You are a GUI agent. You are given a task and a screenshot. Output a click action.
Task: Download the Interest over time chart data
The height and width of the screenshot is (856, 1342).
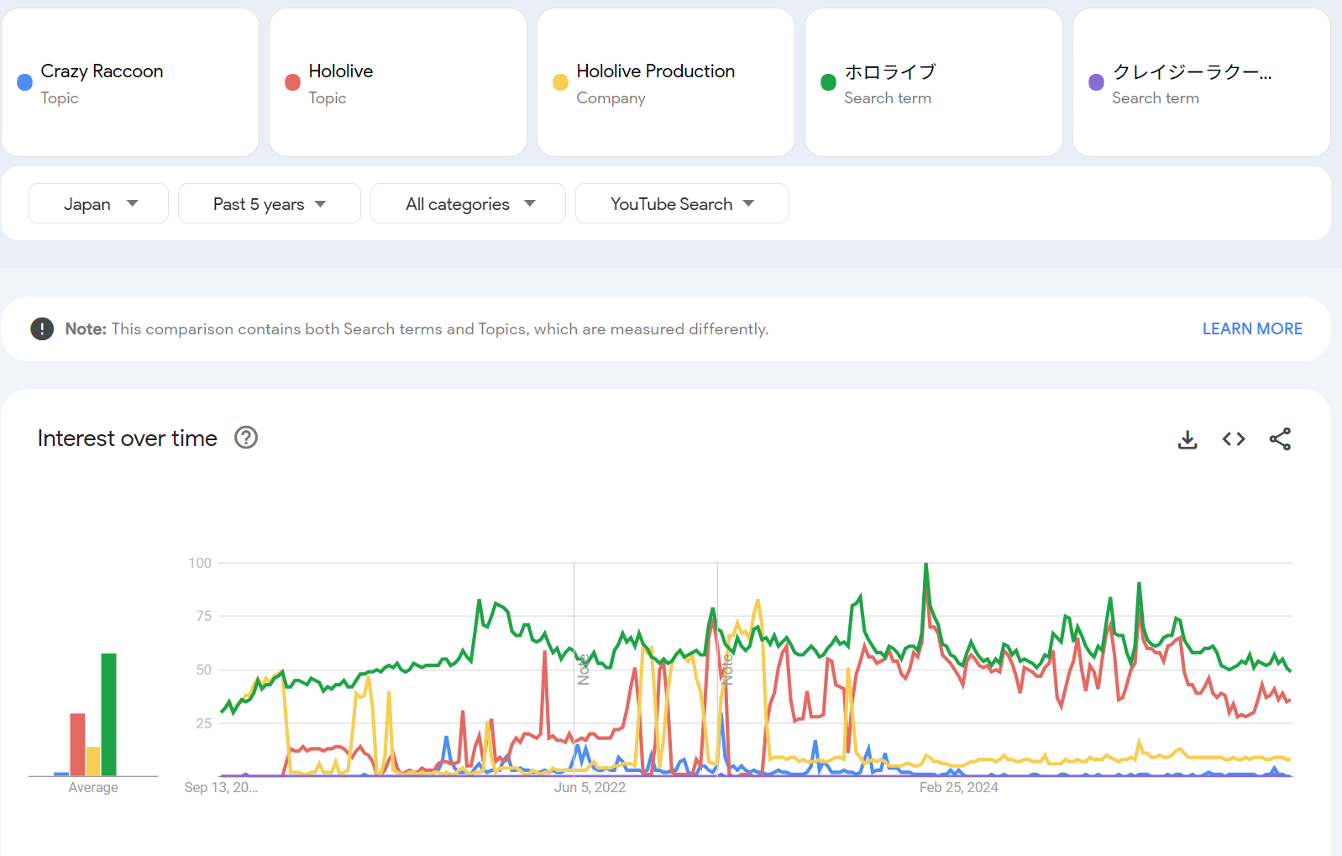[1187, 439]
